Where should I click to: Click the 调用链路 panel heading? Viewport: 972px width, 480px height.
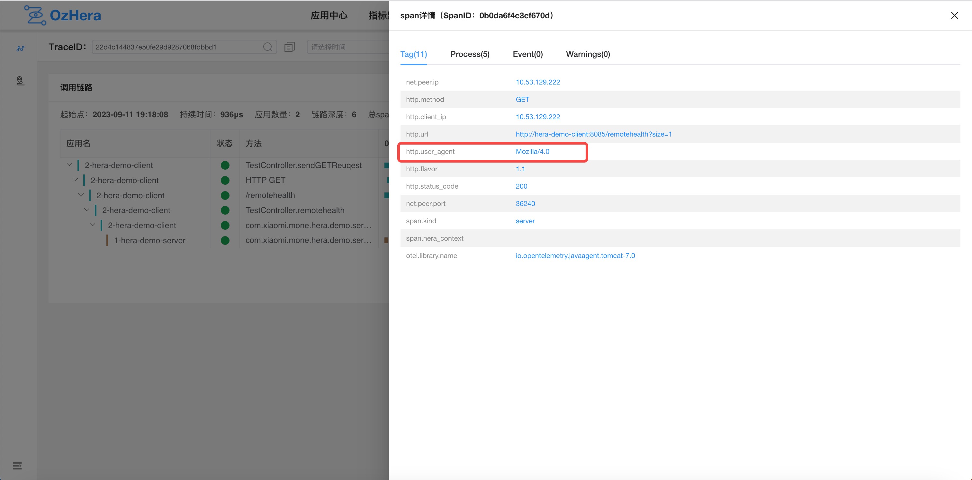pos(76,87)
